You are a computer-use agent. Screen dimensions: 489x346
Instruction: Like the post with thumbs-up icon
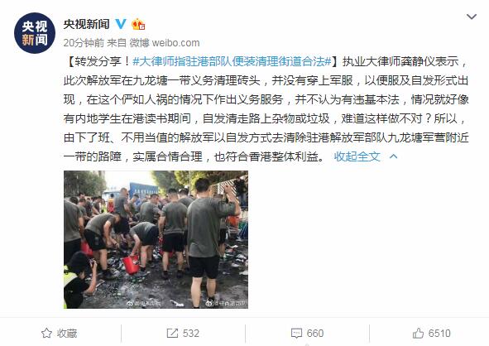tap(418, 334)
